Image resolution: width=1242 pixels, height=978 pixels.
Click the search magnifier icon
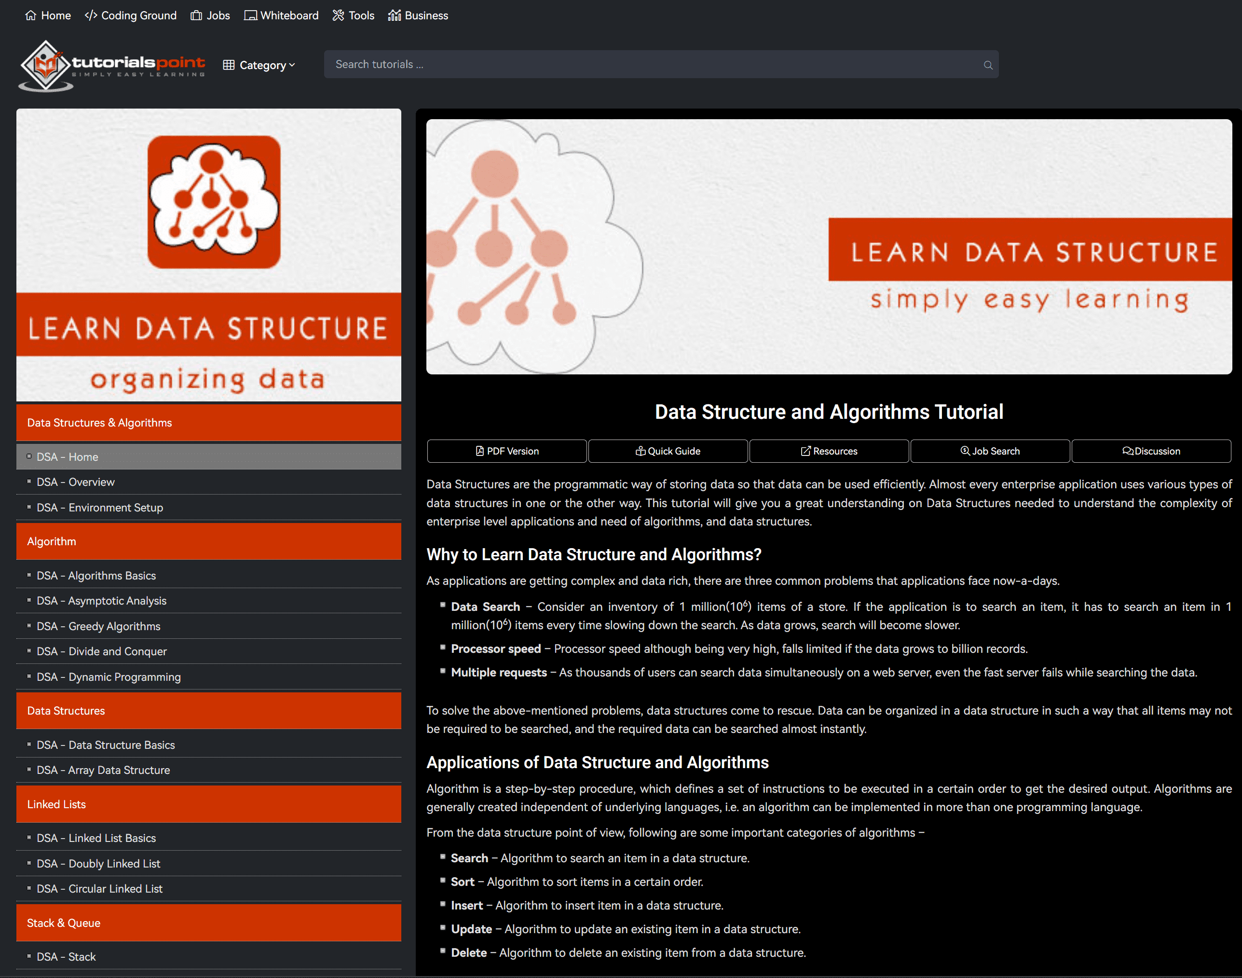click(x=987, y=65)
